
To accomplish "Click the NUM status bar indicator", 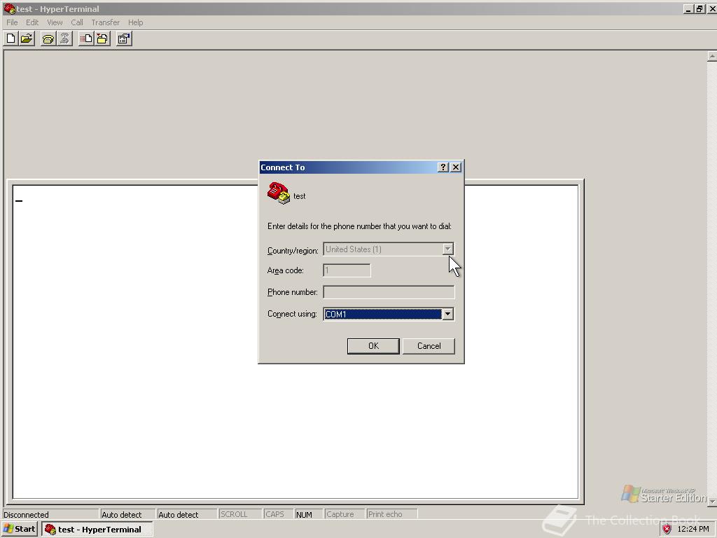I will [x=309, y=515].
